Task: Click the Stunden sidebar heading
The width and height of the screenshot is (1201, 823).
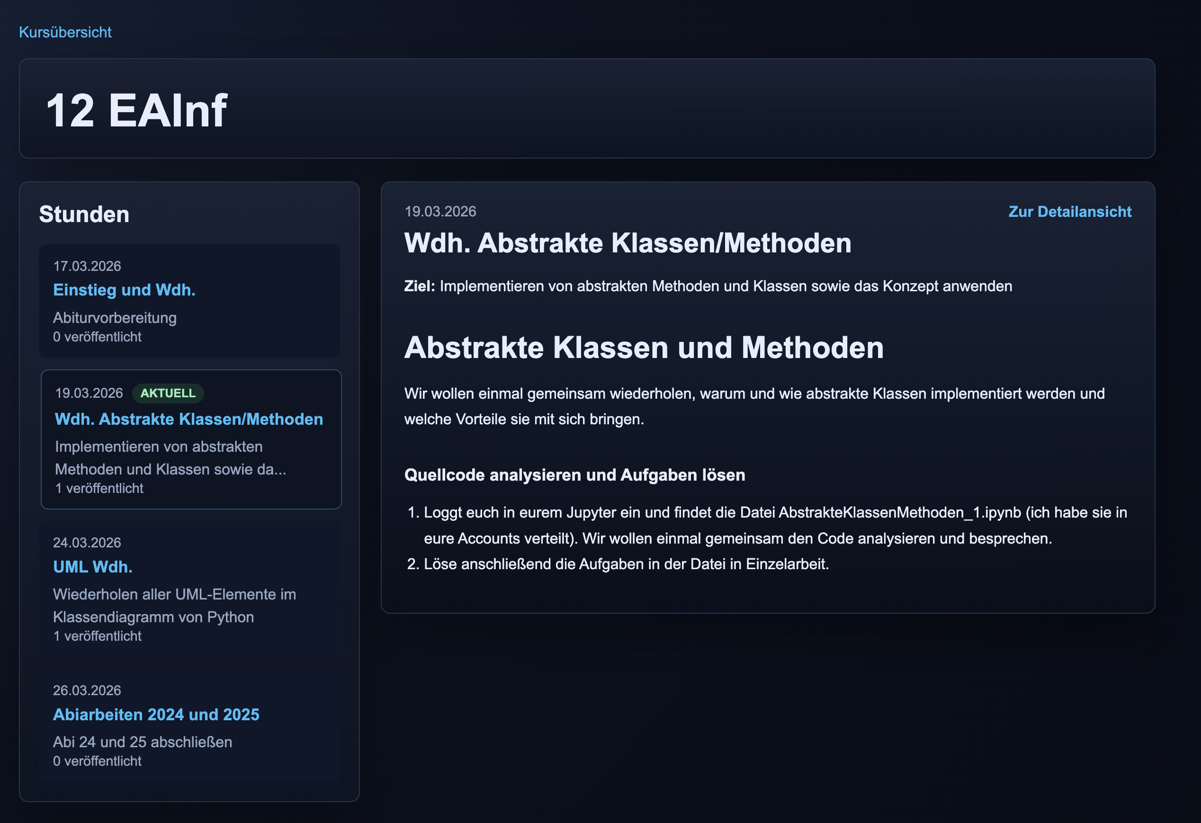Action: [x=84, y=214]
